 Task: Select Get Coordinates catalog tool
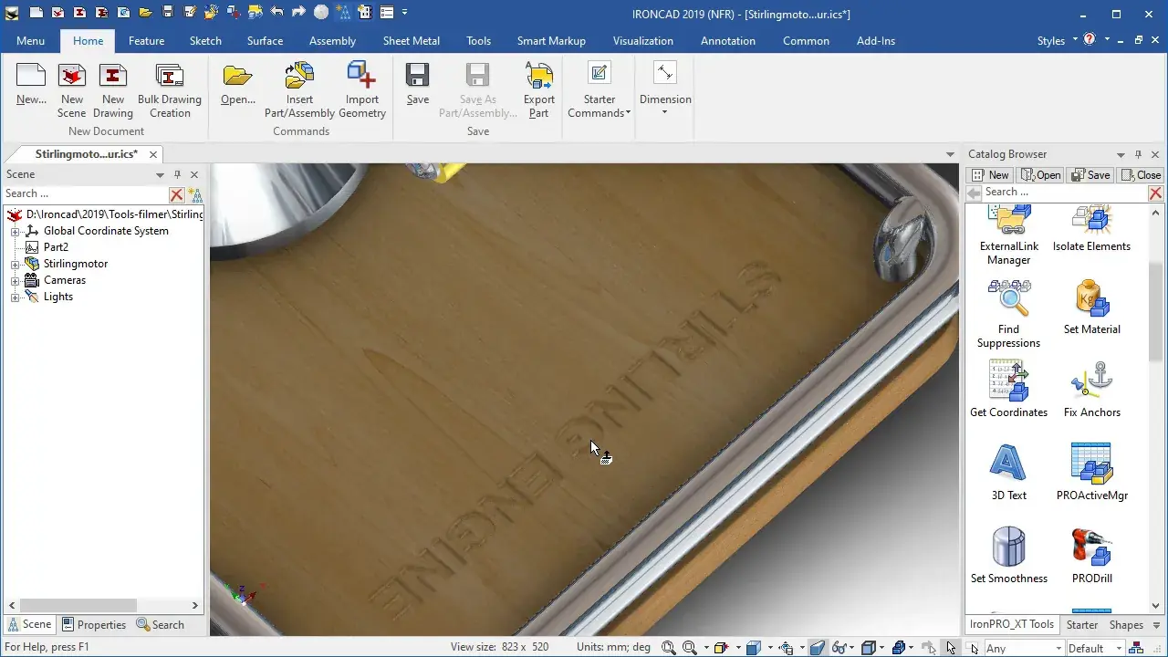(1008, 390)
